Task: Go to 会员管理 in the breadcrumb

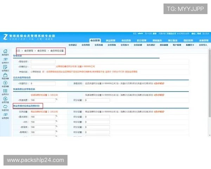Action: [29, 51]
